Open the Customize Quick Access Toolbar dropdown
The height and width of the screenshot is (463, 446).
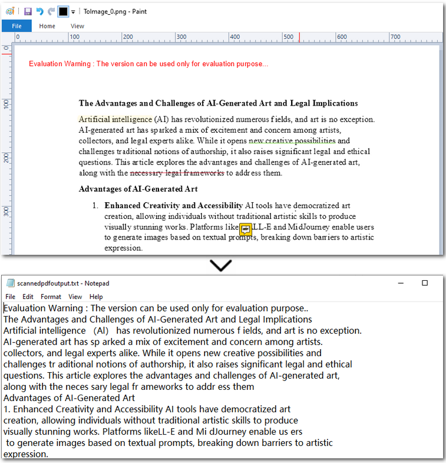(73, 12)
